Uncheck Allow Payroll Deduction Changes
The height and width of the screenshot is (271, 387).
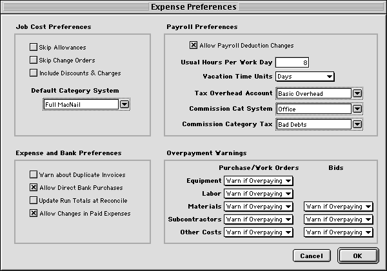click(x=193, y=46)
